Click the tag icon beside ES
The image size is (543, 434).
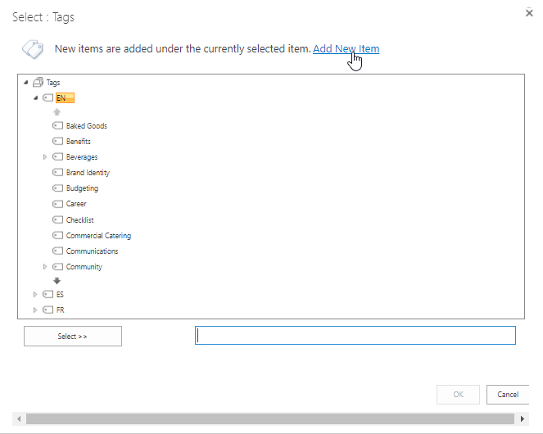point(48,295)
